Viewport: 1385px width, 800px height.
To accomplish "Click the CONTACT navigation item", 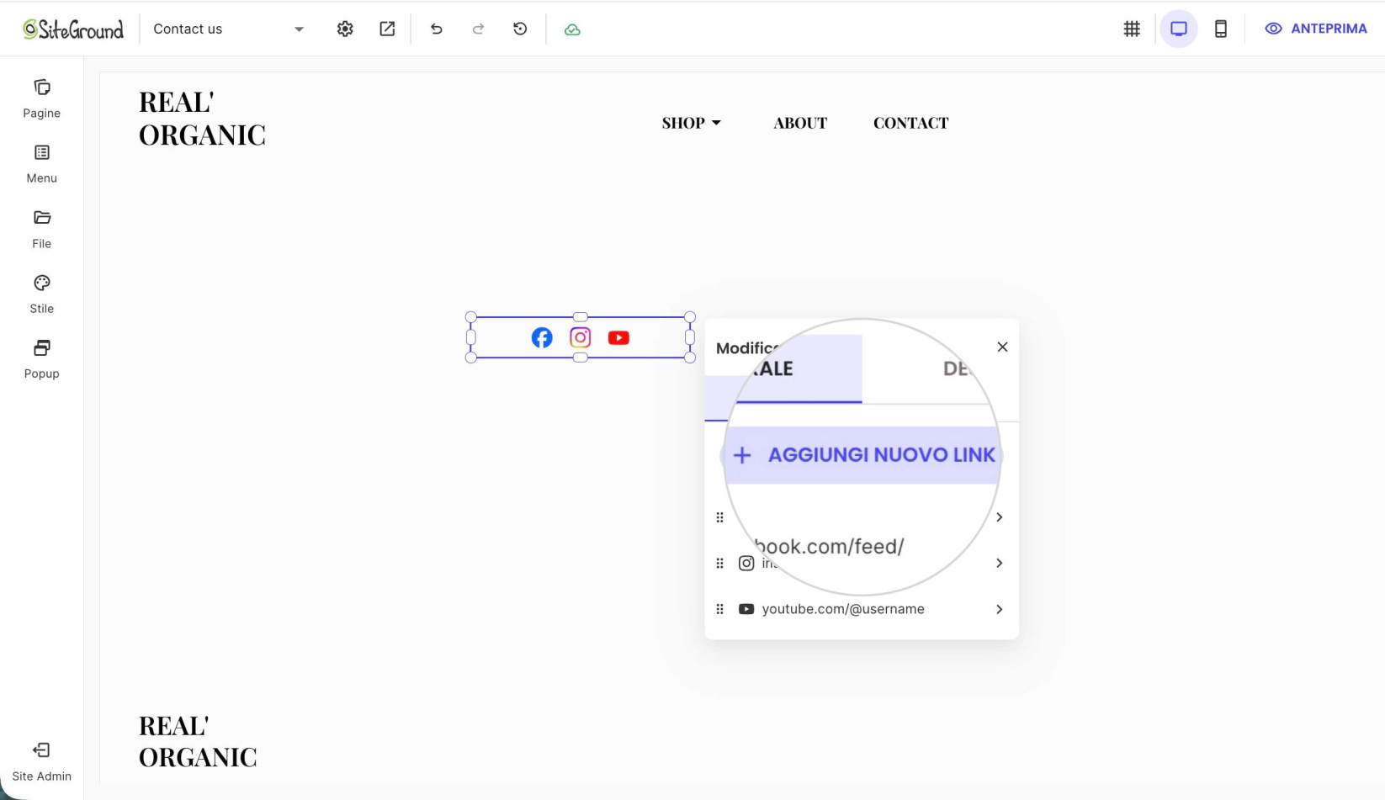I will pos(910,123).
